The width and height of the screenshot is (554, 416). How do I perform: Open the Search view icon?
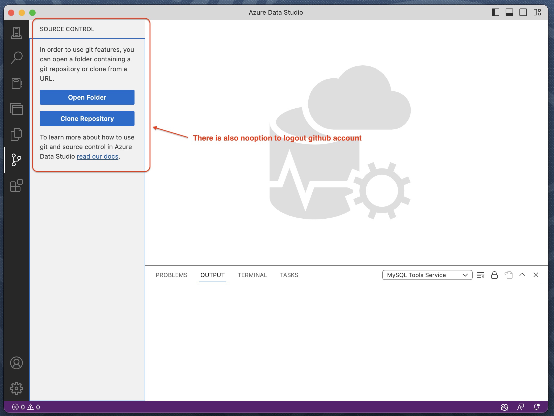(x=16, y=58)
